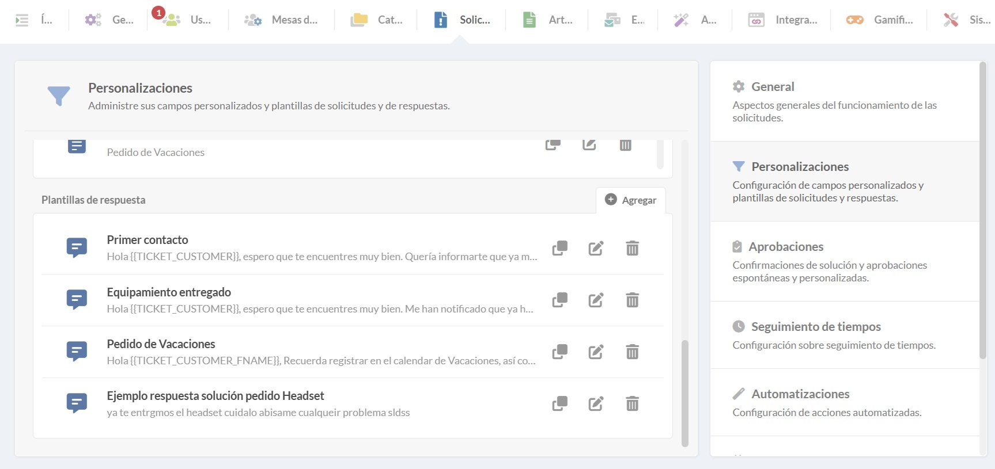Duplicate the Ejemplo respuesta Headset template
Screen dimensions: 995x469
pos(559,403)
